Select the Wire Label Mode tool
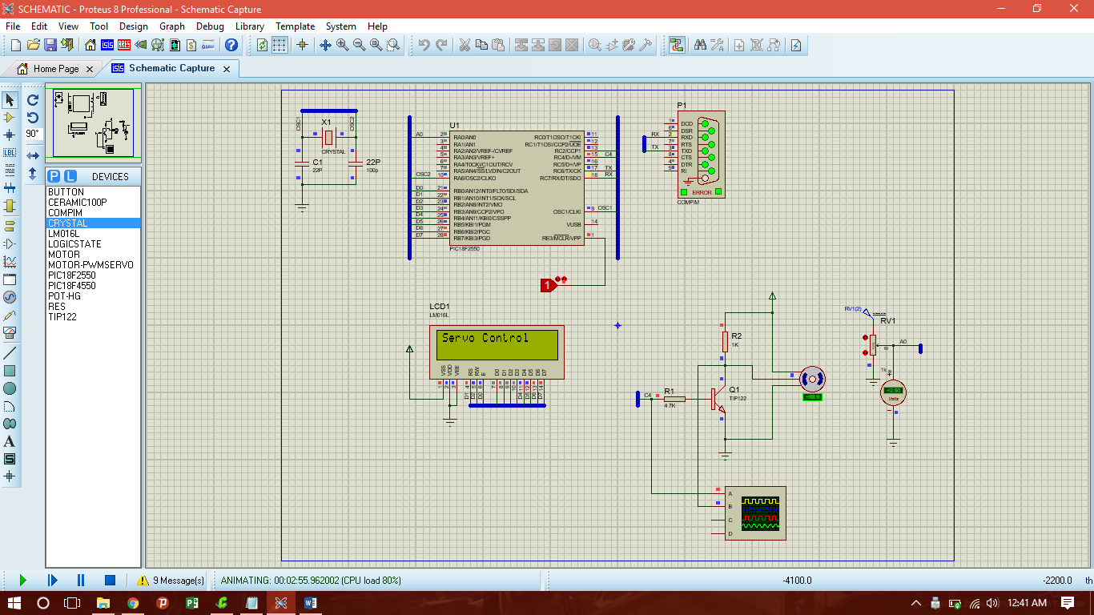 click(x=10, y=152)
